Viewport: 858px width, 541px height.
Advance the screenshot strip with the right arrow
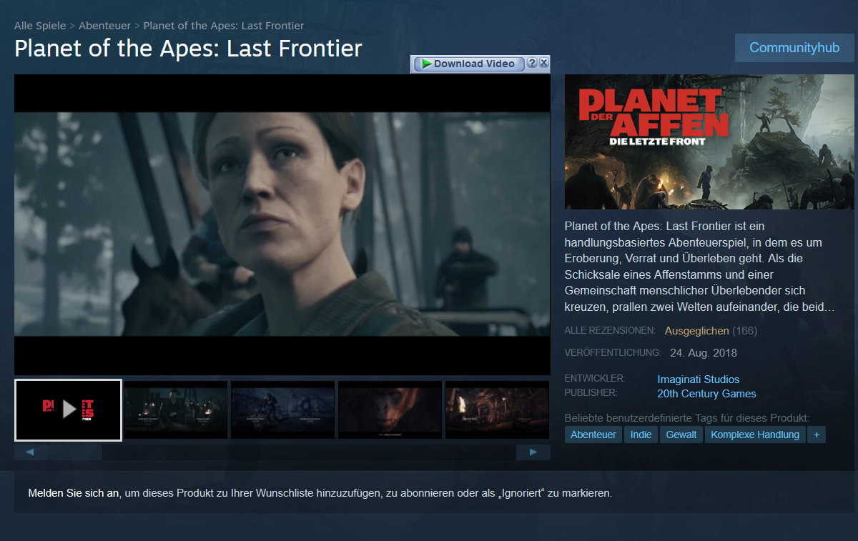[x=533, y=452]
